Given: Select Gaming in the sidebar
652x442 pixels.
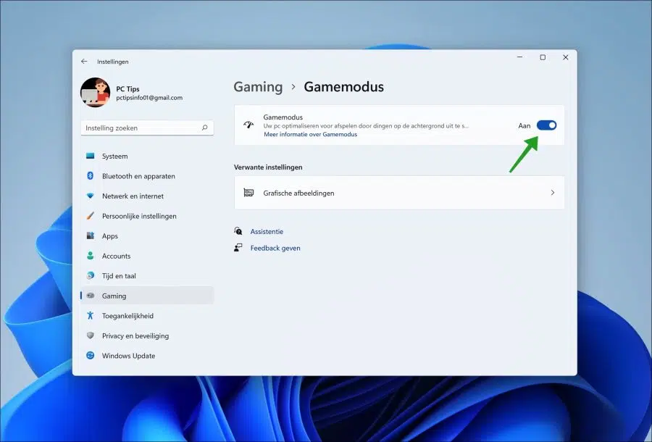Looking at the screenshot, I should click(147, 296).
